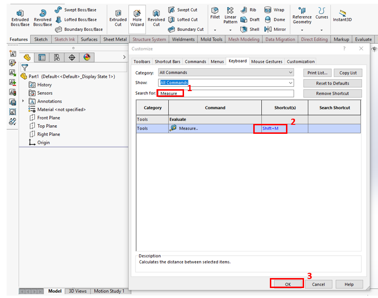378x298 pixels.
Task: Select the Fillet tool
Action: point(215,13)
